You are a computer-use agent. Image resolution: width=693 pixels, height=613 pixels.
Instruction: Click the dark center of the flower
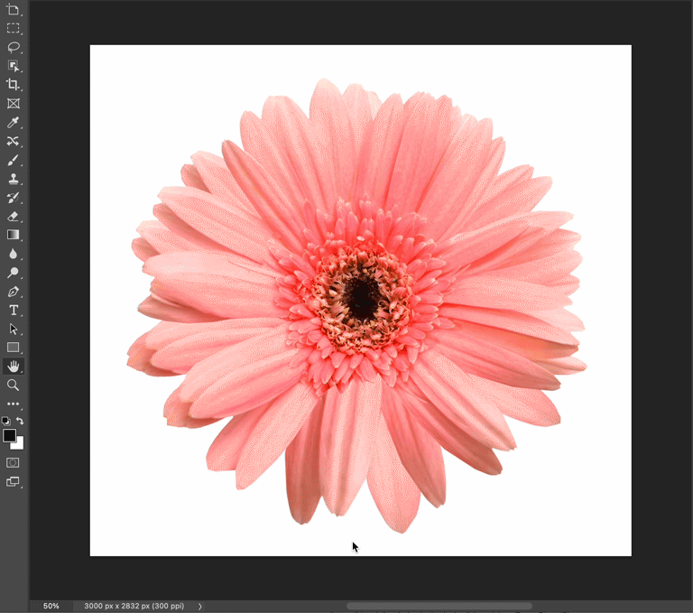click(362, 298)
